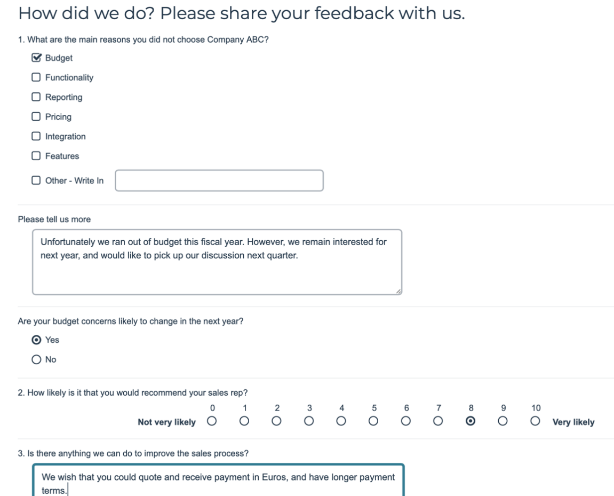The image size is (614, 496).
Task: Tick the Other - Write In checkbox
Action: coord(36,180)
